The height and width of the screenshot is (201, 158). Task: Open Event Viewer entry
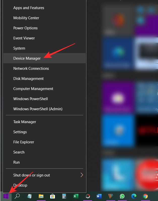24,38
